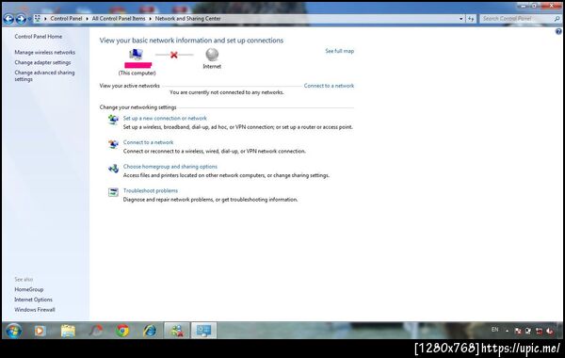Screen dimensions: 565x358
Task: Click You are currently not connected text
Action: coord(227,92)
